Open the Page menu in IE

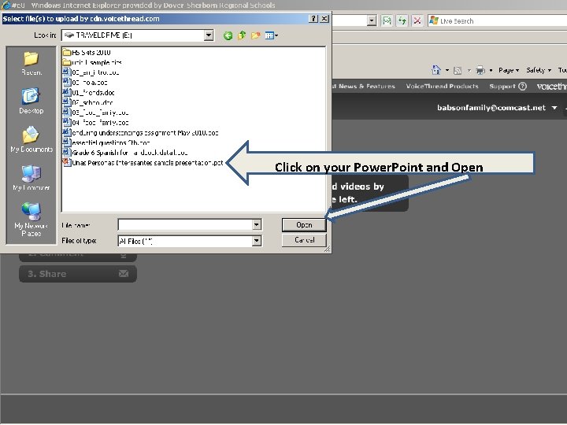pos(509,70)
